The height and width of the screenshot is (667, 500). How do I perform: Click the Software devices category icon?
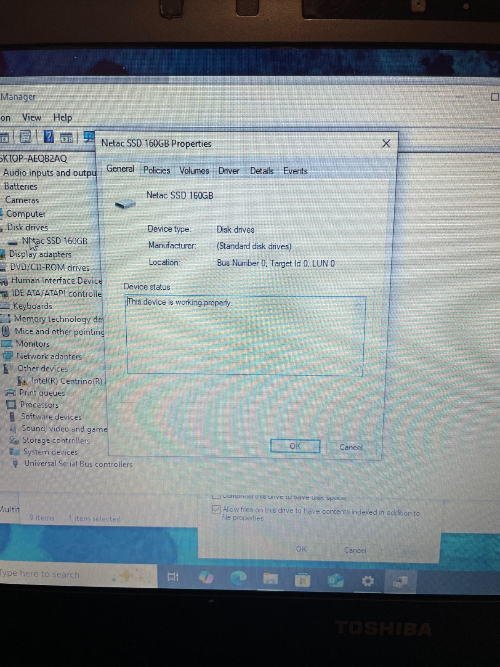[x=13, y=416]
